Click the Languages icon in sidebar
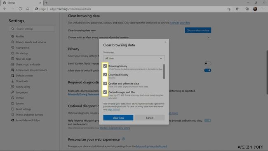Screen dimensions: 268x151 [12, 92]
